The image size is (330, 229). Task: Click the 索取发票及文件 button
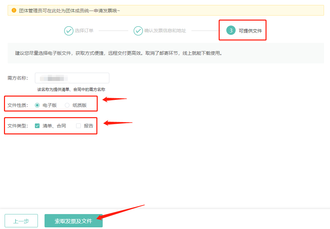[x=73, y=220]
